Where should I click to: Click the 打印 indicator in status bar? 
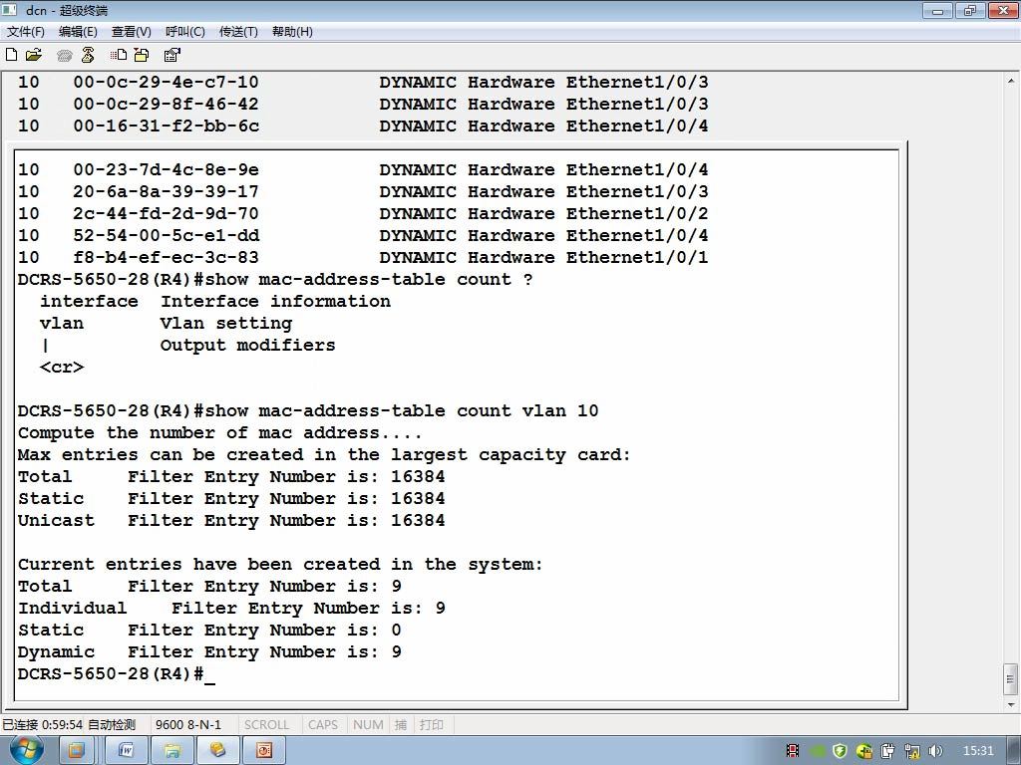[x=431, y=724]
